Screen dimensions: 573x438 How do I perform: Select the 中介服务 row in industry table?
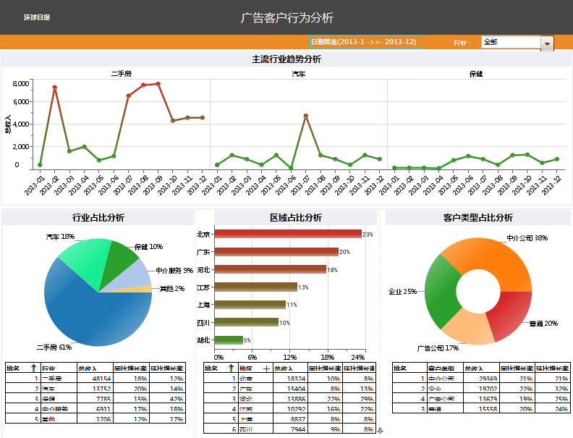[95, 408]
